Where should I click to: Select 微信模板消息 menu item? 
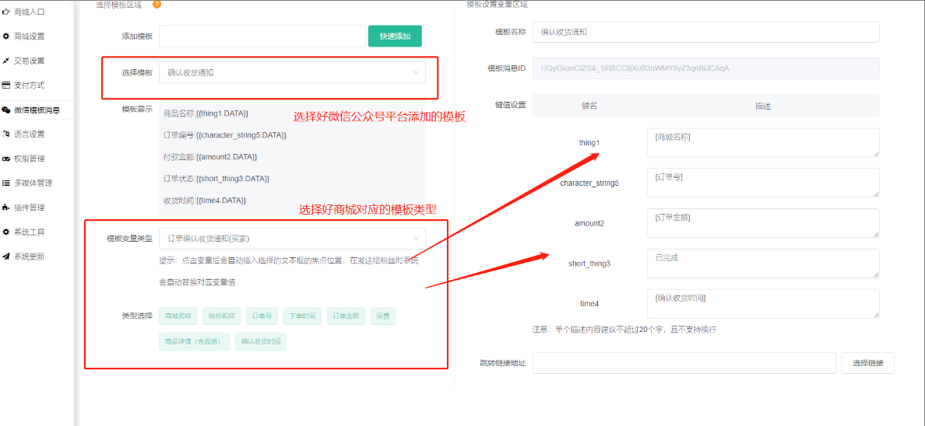click(37, 110)
